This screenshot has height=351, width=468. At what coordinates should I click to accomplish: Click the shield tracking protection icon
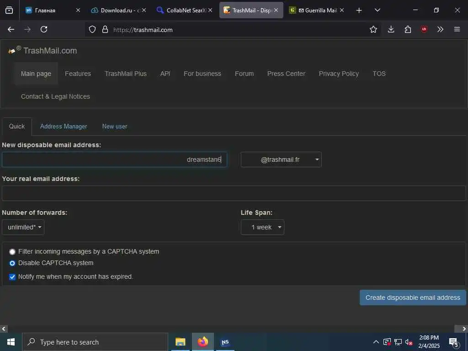point(92,29)
